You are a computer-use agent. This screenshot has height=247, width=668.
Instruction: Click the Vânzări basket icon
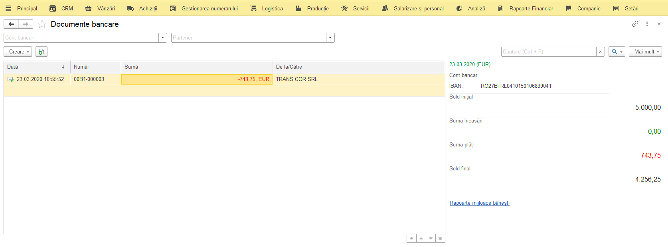pyautogui.click(x=89, y=8)
